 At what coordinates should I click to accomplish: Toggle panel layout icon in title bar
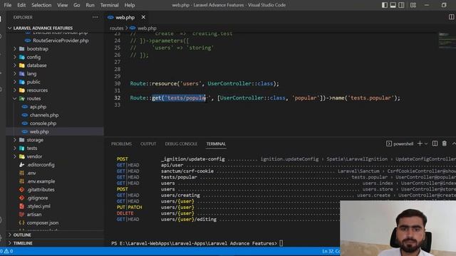point(393,5)
